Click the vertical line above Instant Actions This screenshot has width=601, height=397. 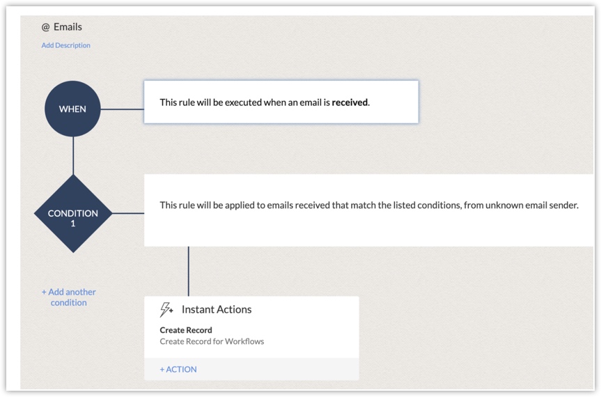188,271
